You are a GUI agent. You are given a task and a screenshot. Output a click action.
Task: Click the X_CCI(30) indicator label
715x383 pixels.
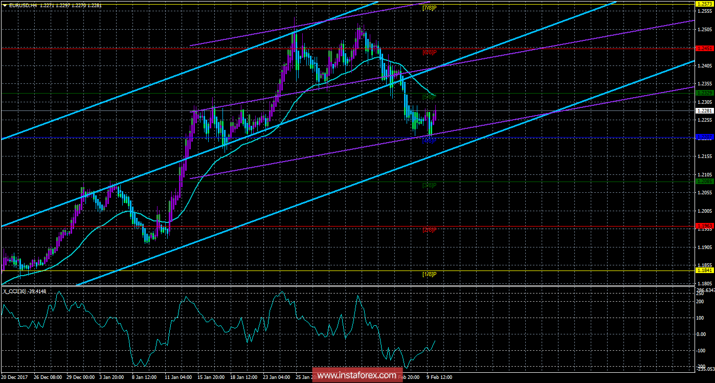pos(16,291)
